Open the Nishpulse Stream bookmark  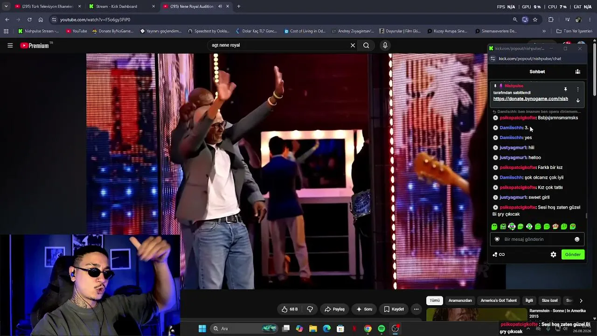[38, 31]
